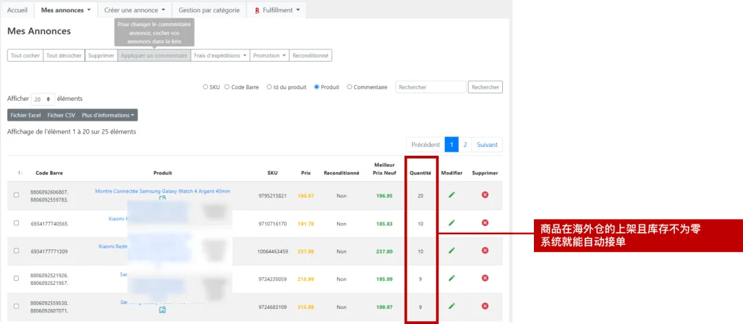The height and width of the screenshot is (324, 743).
Task: Click Appliquer un commentaire button
Action: point(154,56)
